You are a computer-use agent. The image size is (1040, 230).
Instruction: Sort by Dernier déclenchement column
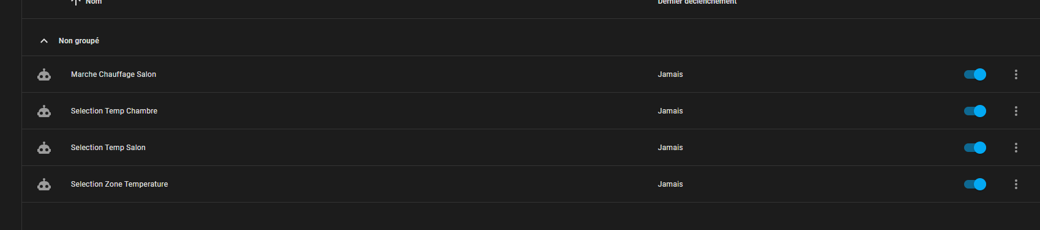click(x=697, y=2)
